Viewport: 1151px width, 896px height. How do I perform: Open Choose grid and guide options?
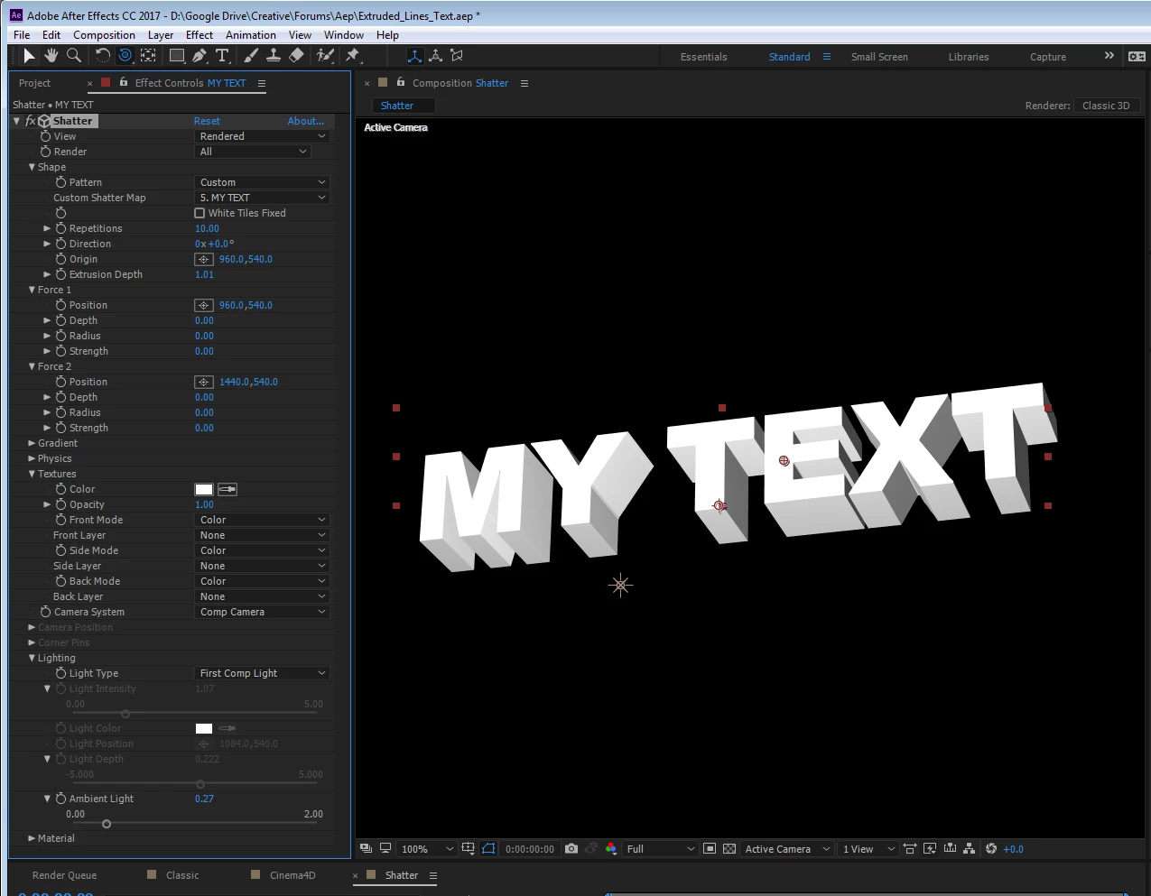tap(468, 849)
